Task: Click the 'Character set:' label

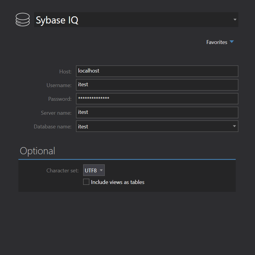Action: click(62, 171)
